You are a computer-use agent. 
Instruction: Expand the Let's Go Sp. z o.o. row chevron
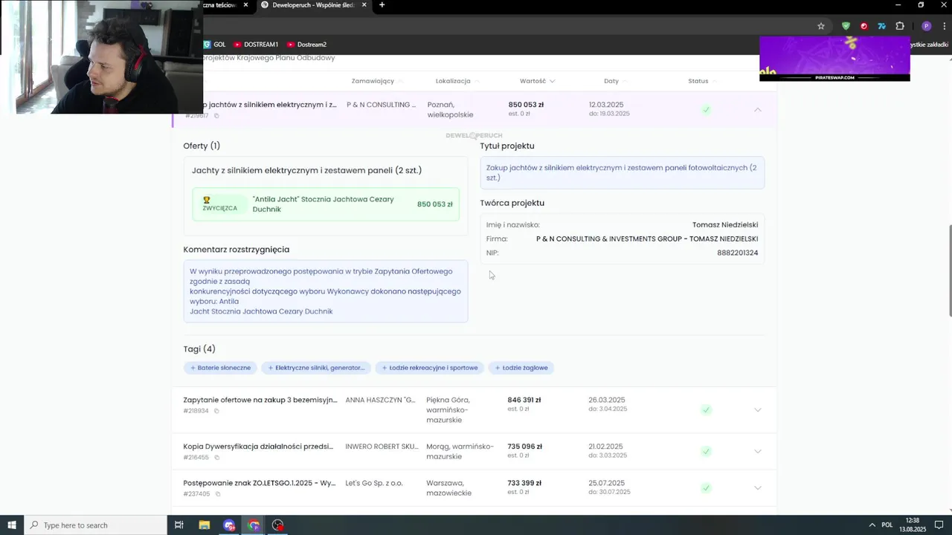[758, 487]
